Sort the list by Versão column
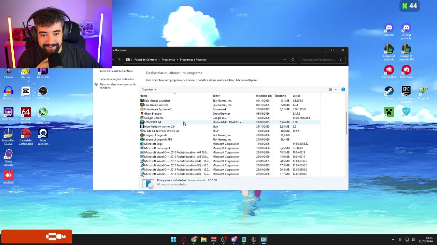The height and width of the screenshot is (245, 437). pos(306,96)
